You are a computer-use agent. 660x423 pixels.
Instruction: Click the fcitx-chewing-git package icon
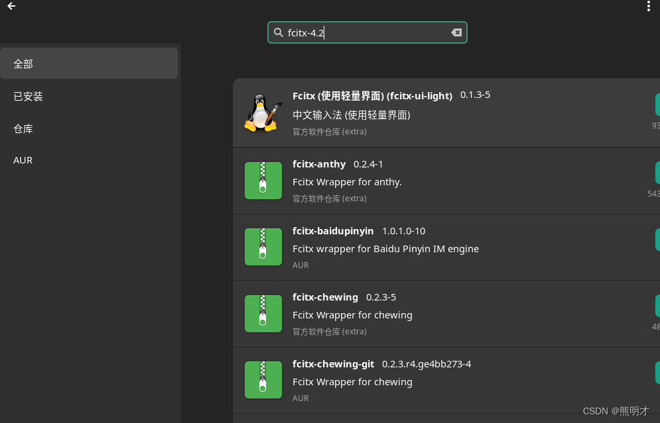[263, 380]
